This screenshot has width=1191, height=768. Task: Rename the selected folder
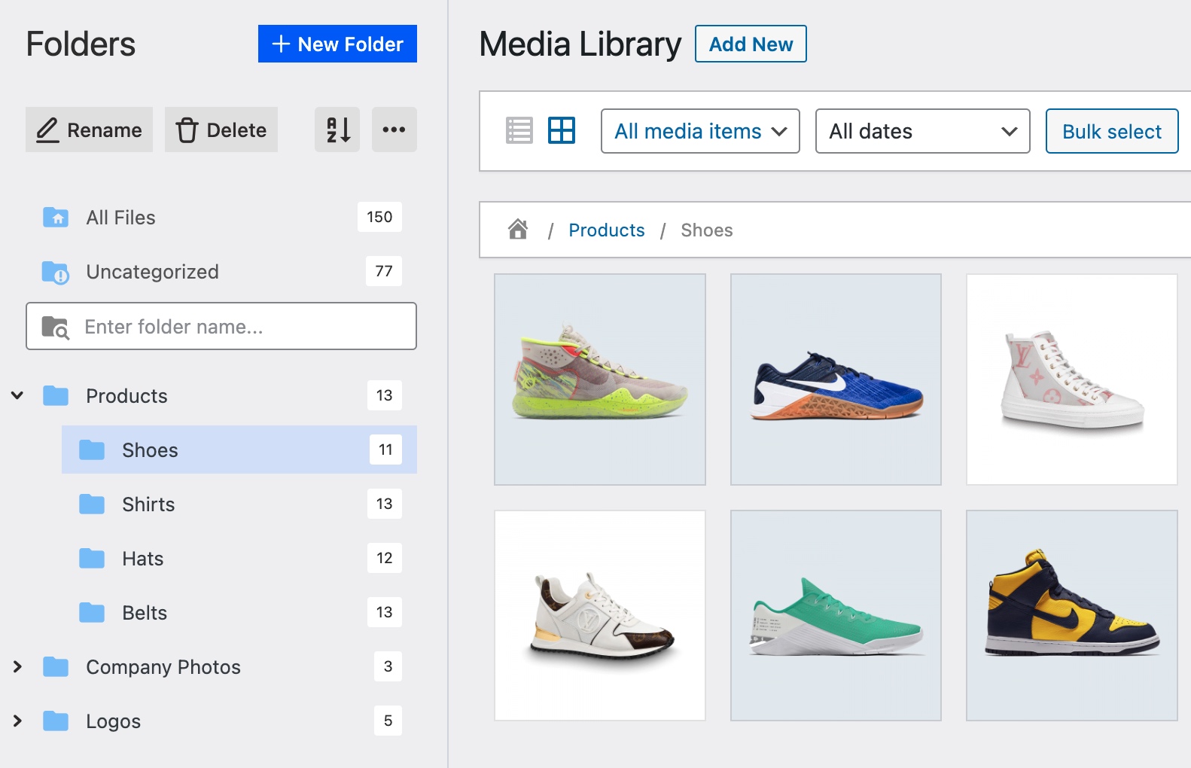tap(90, 130)
